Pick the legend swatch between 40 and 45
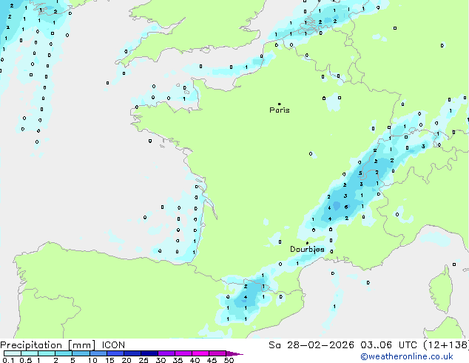This screenshot has width=469, height=363. coord(200,353)
